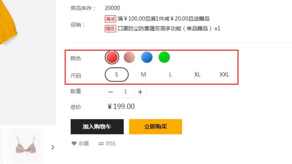This screenshot has width=292, height=164.
Task: Decrease quantity with minus button
Action: (111, 91)
